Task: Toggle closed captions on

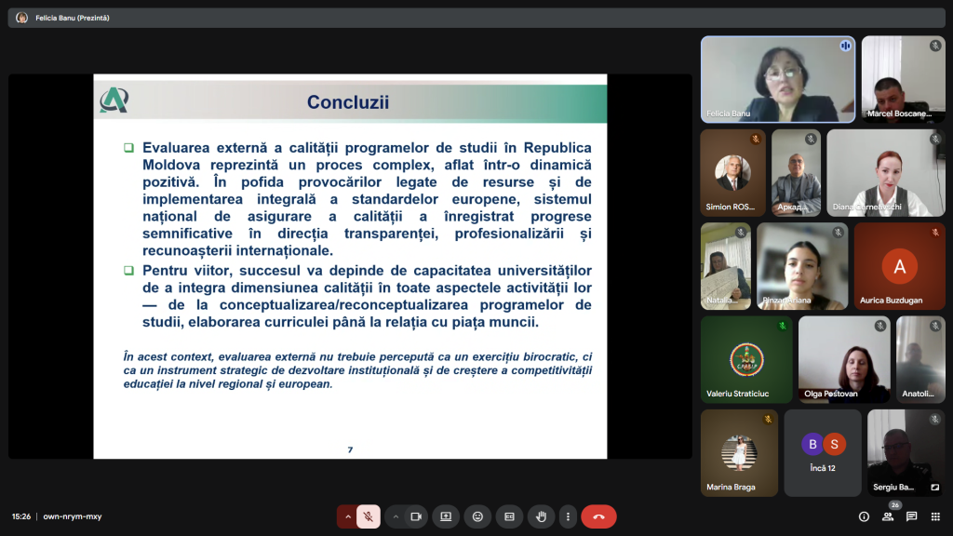Action: [x=509, y=516]
